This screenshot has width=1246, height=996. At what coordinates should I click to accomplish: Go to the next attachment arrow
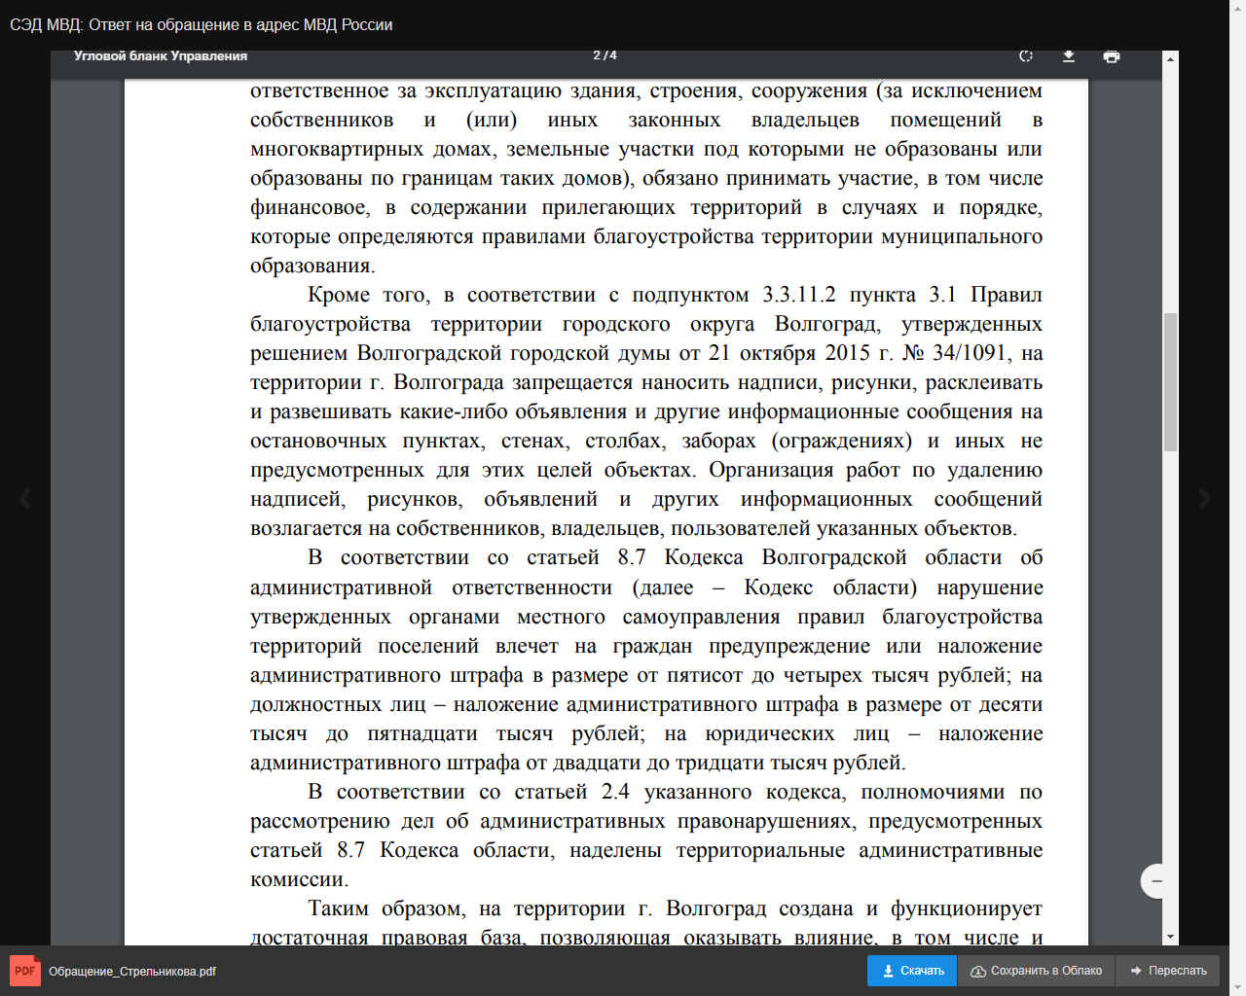click(1205, 499)
